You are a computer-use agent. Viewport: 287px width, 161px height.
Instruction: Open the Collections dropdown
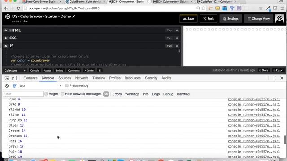(15, 71)
